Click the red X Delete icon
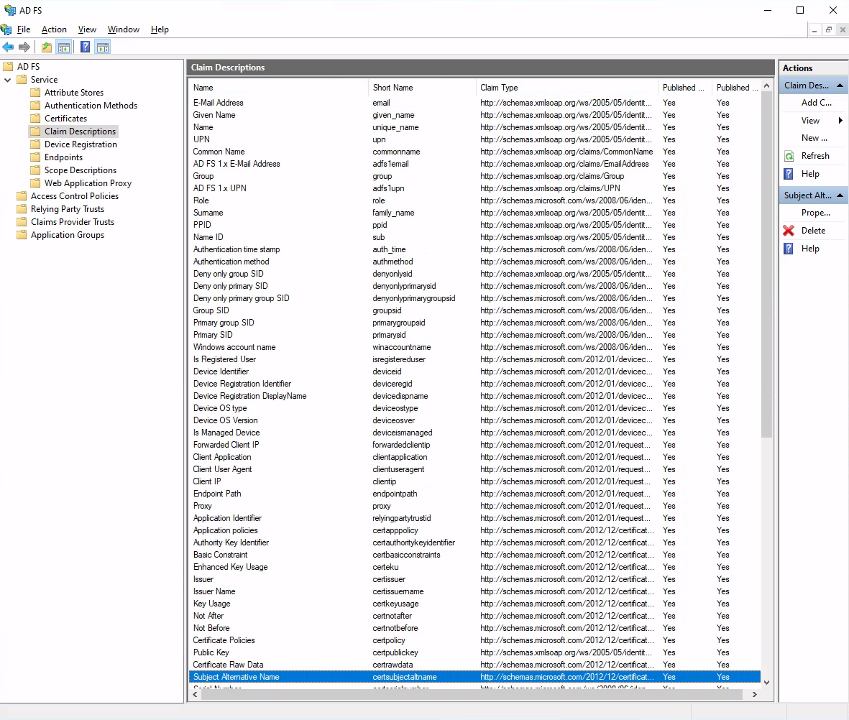This screenshot has height=720, width=849. coord(789,231)
